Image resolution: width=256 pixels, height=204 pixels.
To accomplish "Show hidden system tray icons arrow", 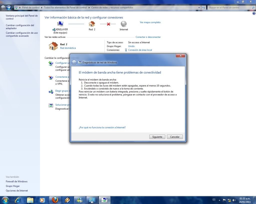I will click(x=219, y=200).
